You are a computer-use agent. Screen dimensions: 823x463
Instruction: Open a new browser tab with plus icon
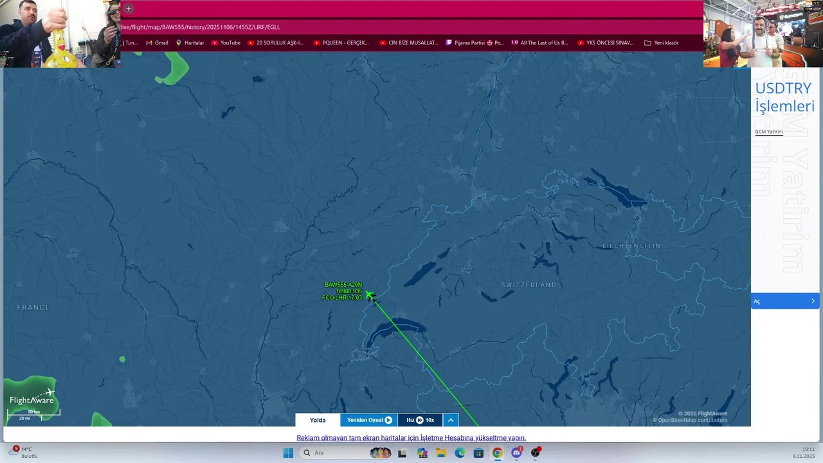[129, 8]
